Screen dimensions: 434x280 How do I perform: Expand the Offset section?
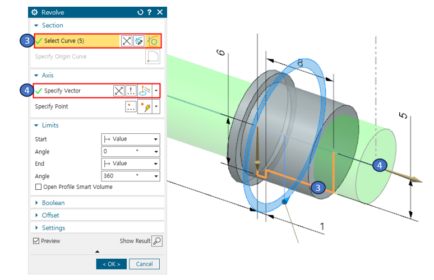(x=50, y=215)
